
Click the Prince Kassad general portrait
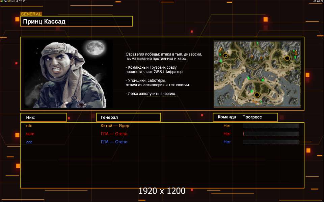[x=69, y=74]
